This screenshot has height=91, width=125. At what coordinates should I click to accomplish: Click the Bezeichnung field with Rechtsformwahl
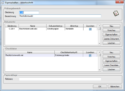[x=60, y=16]
